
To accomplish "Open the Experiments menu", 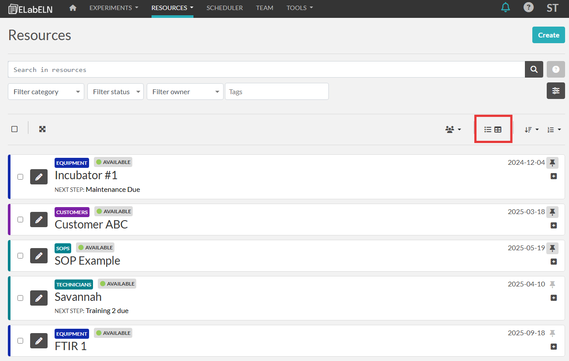I will pos(114,8).
